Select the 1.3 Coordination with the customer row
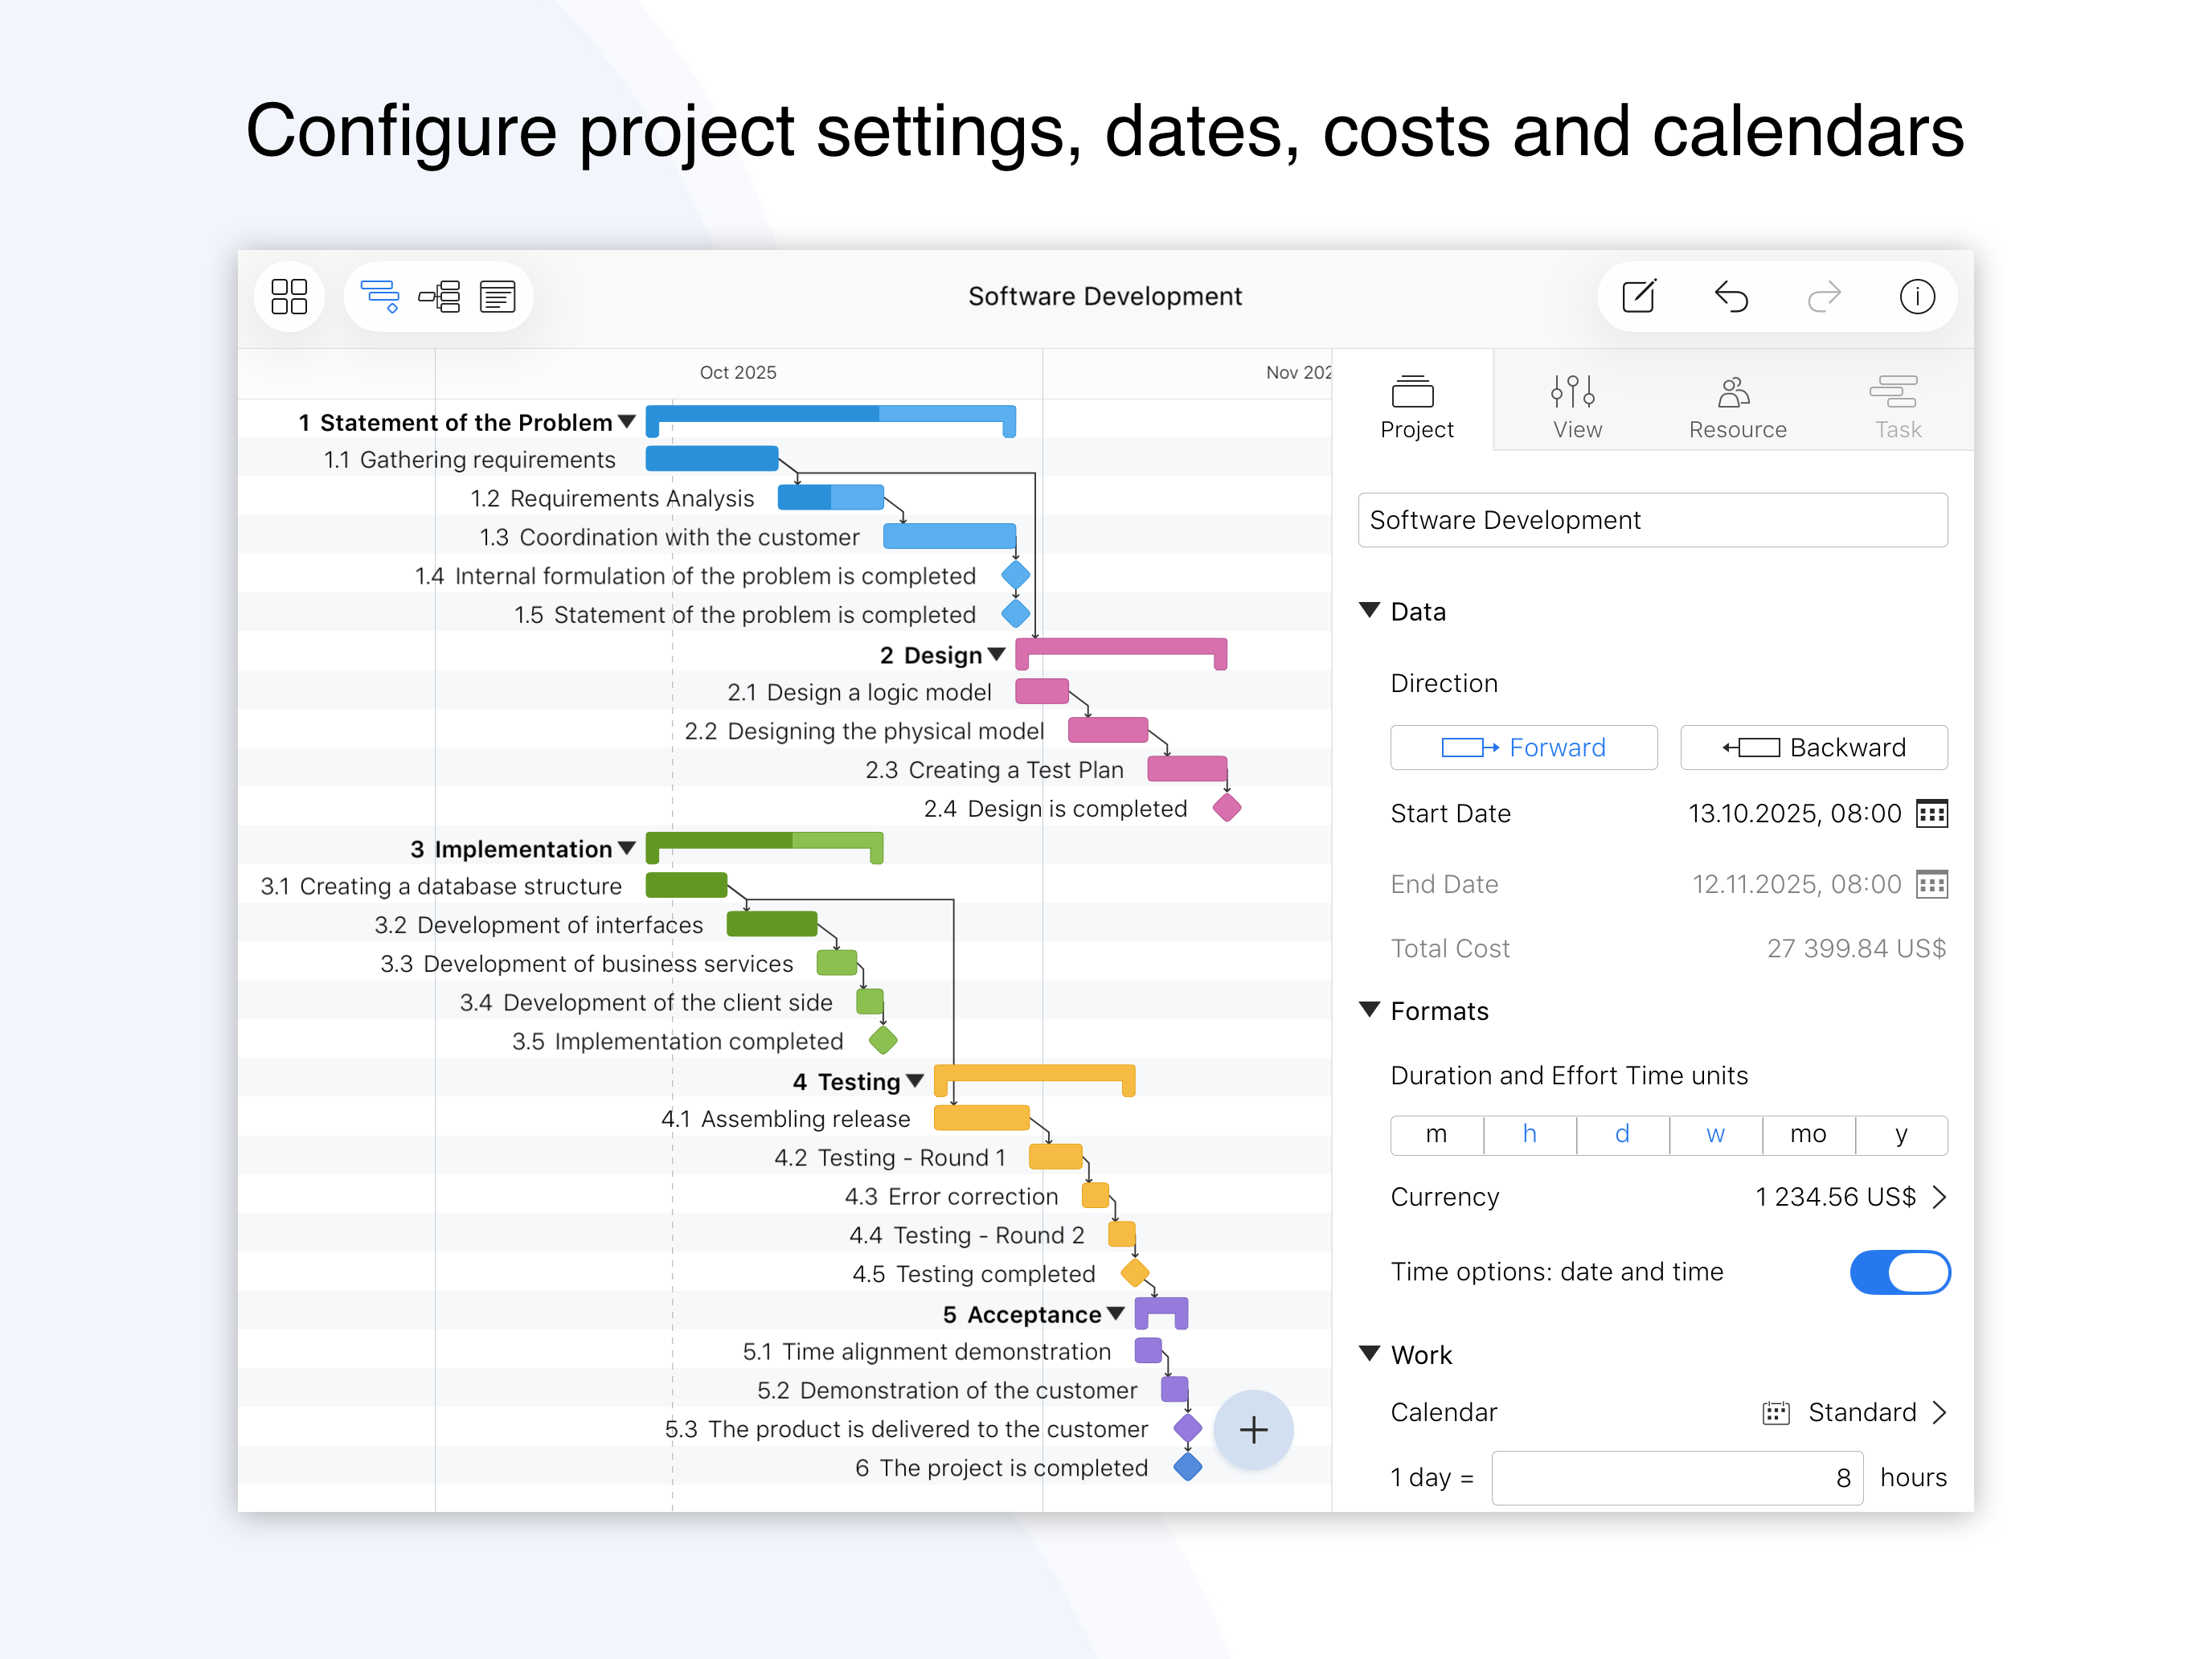 coord(785,536)
